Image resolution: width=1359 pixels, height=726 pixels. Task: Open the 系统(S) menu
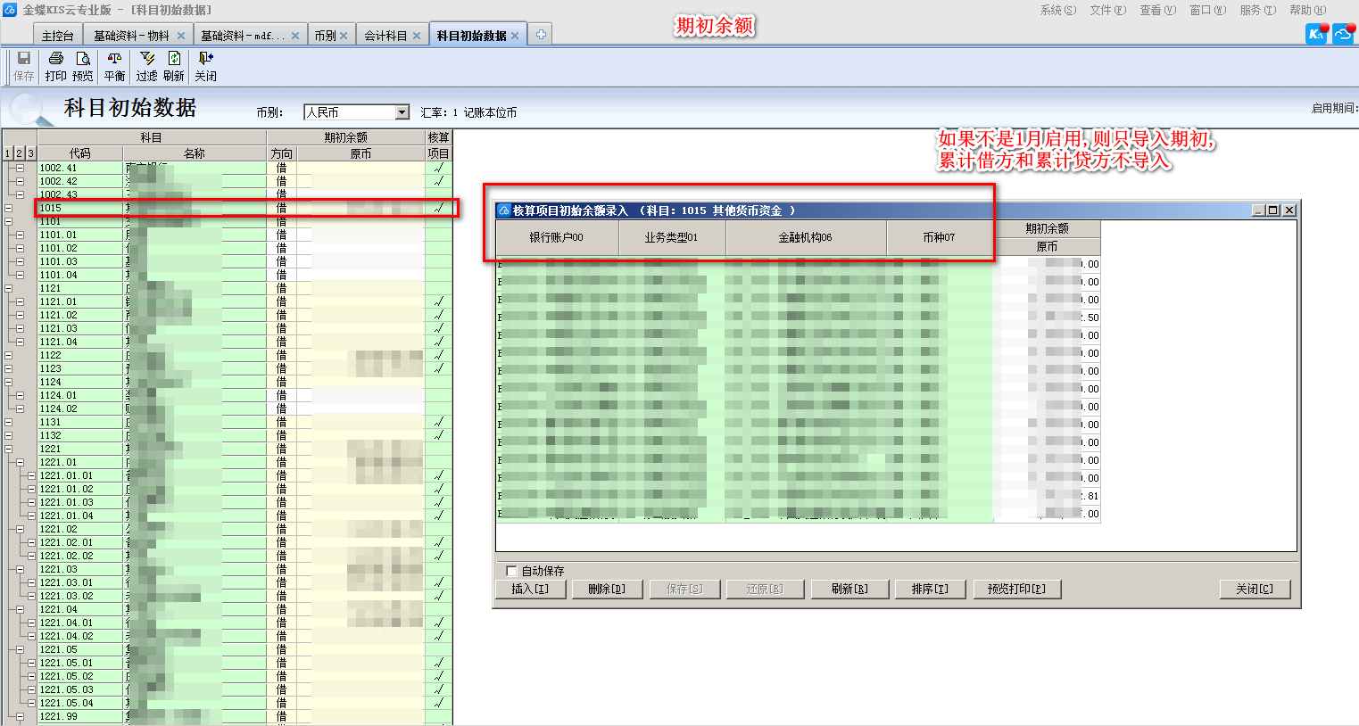click(1057, 10)
